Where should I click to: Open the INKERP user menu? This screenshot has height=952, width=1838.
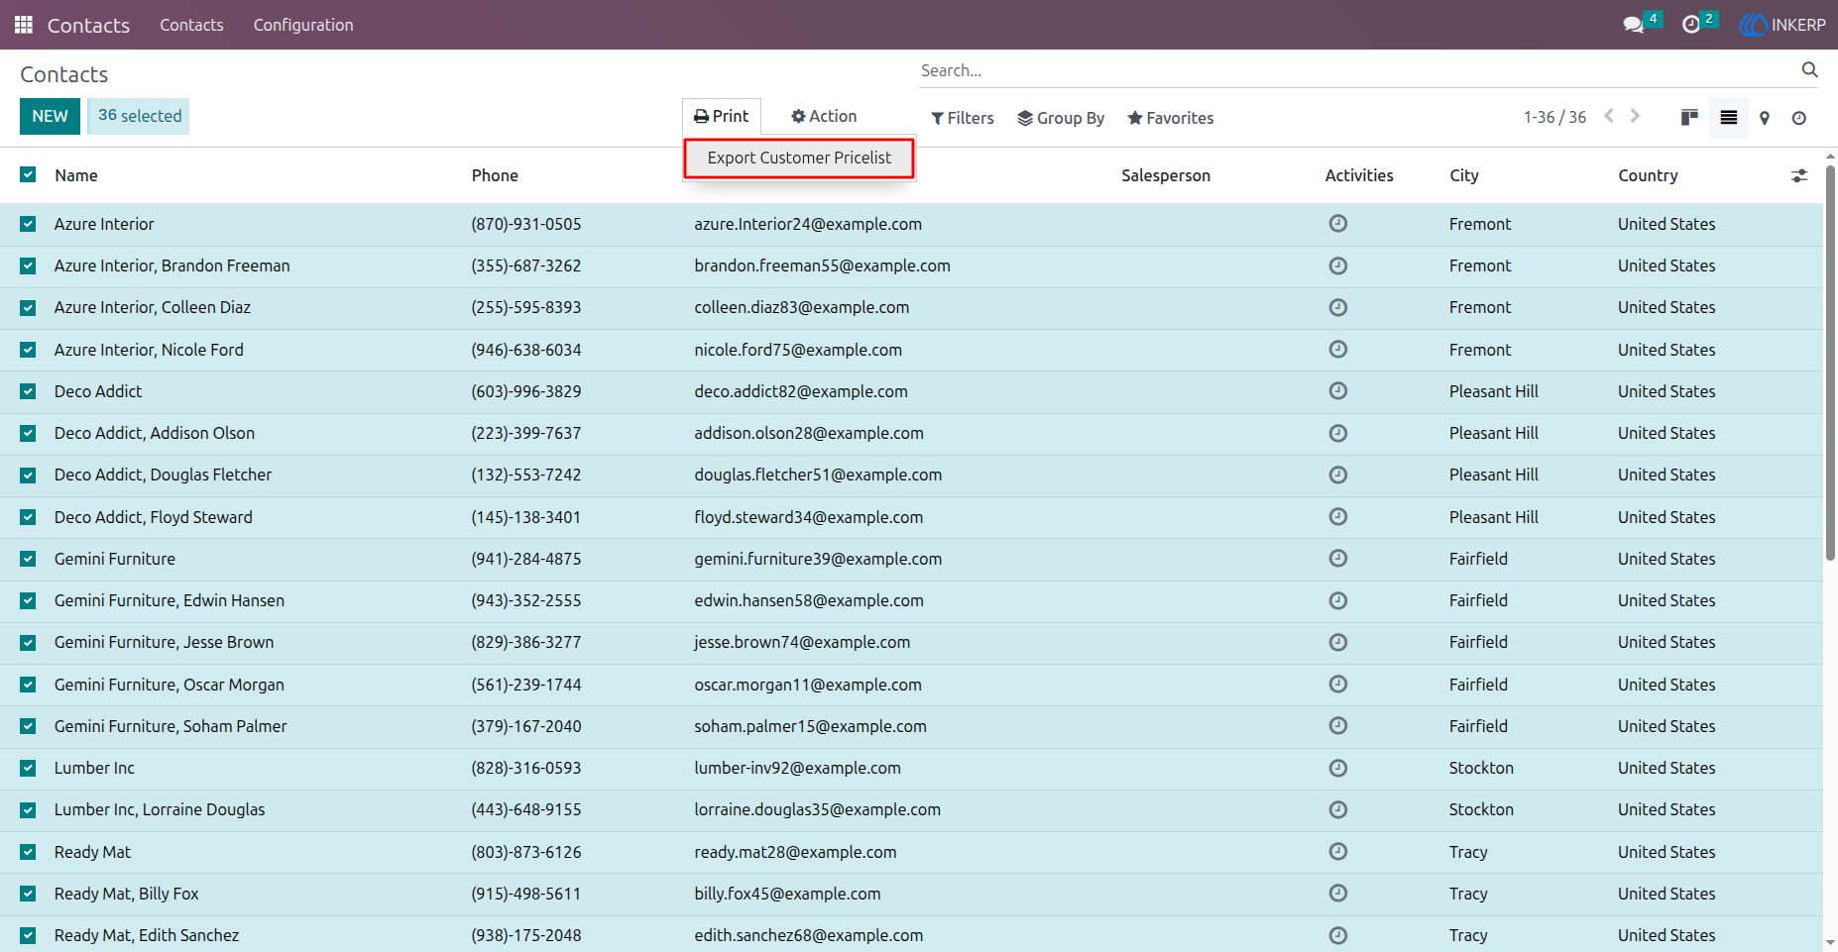click(x=1782, y=25)
